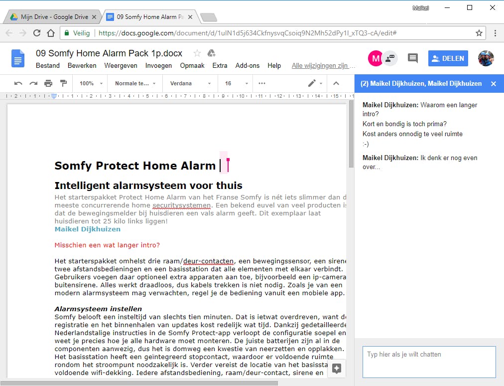Click the browser address bar URL
This screenshot has width=504, height=386.
(248, 33)
